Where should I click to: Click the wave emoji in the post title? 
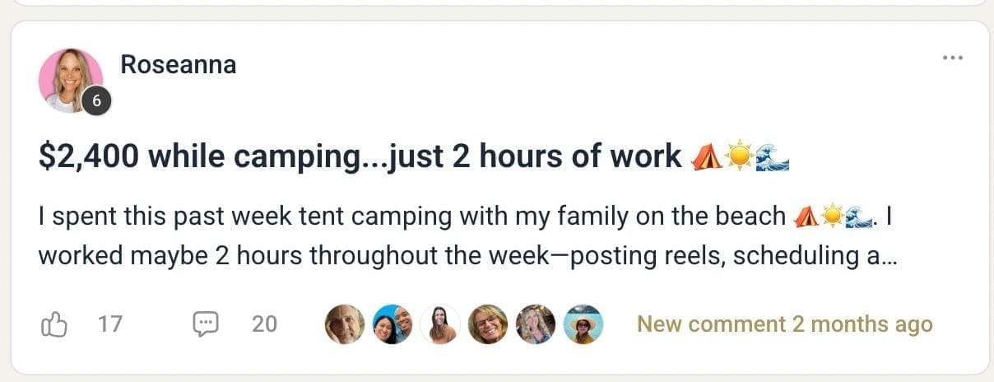772,156
